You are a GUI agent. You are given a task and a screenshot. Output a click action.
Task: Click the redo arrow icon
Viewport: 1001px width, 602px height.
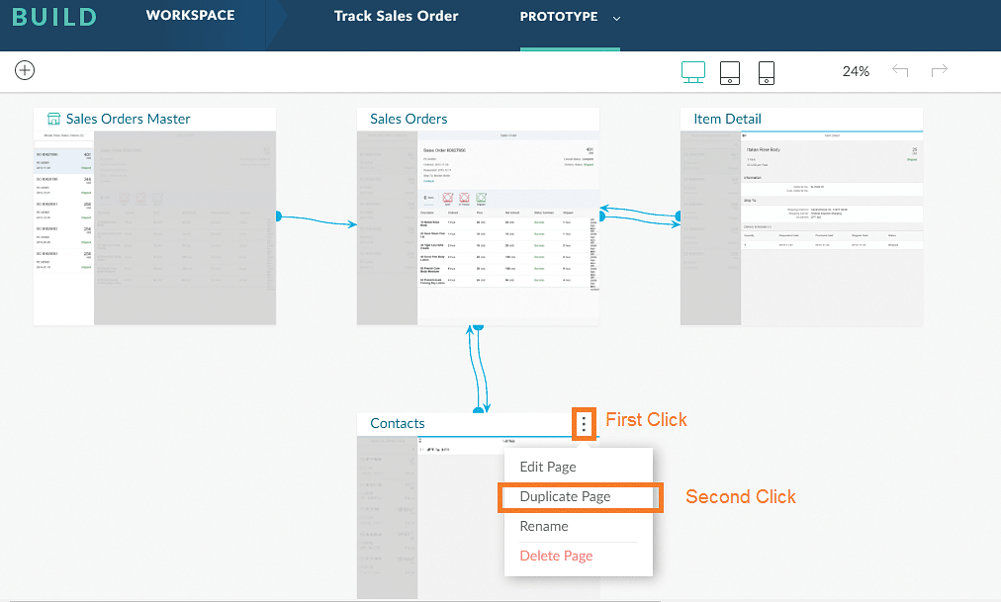pyautogui.click(x=940, y=71)
